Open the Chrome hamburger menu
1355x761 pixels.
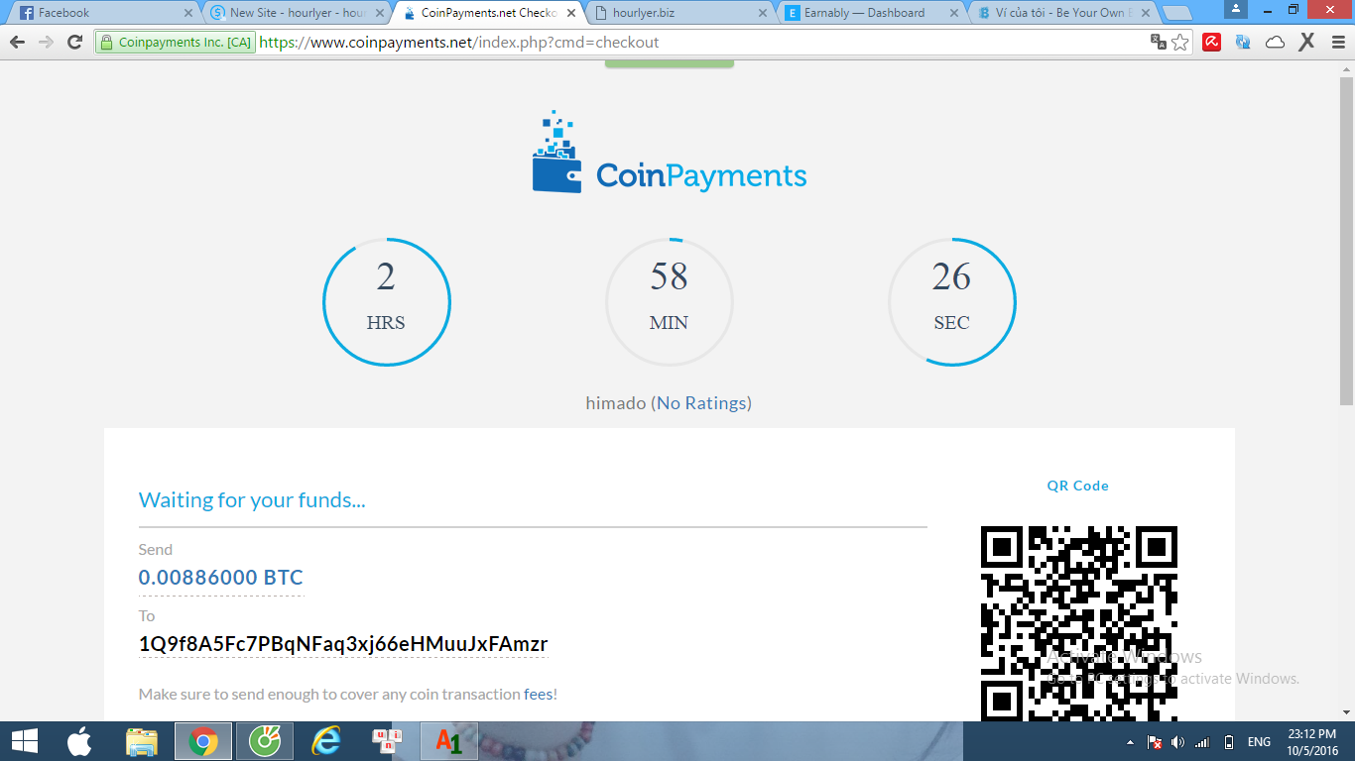click(1338, 43)
